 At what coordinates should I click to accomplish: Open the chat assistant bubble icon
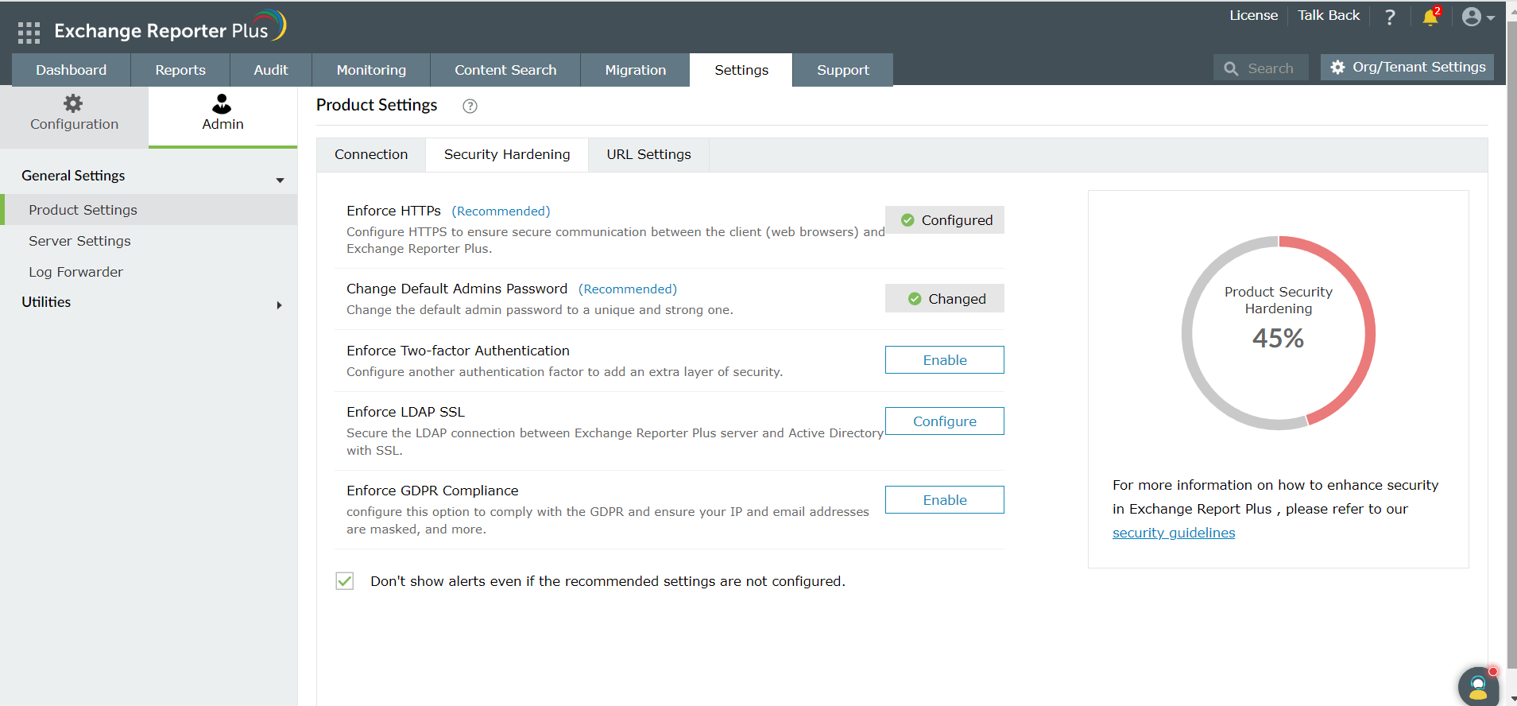(1478, 685)
